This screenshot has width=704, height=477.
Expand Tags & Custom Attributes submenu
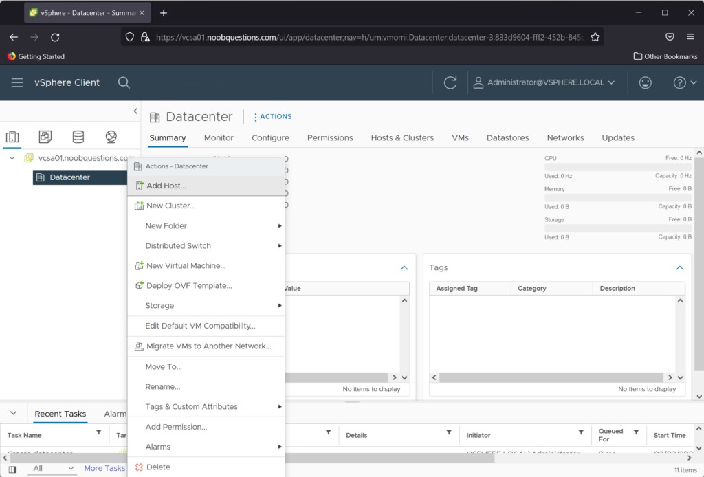point(206,406)
